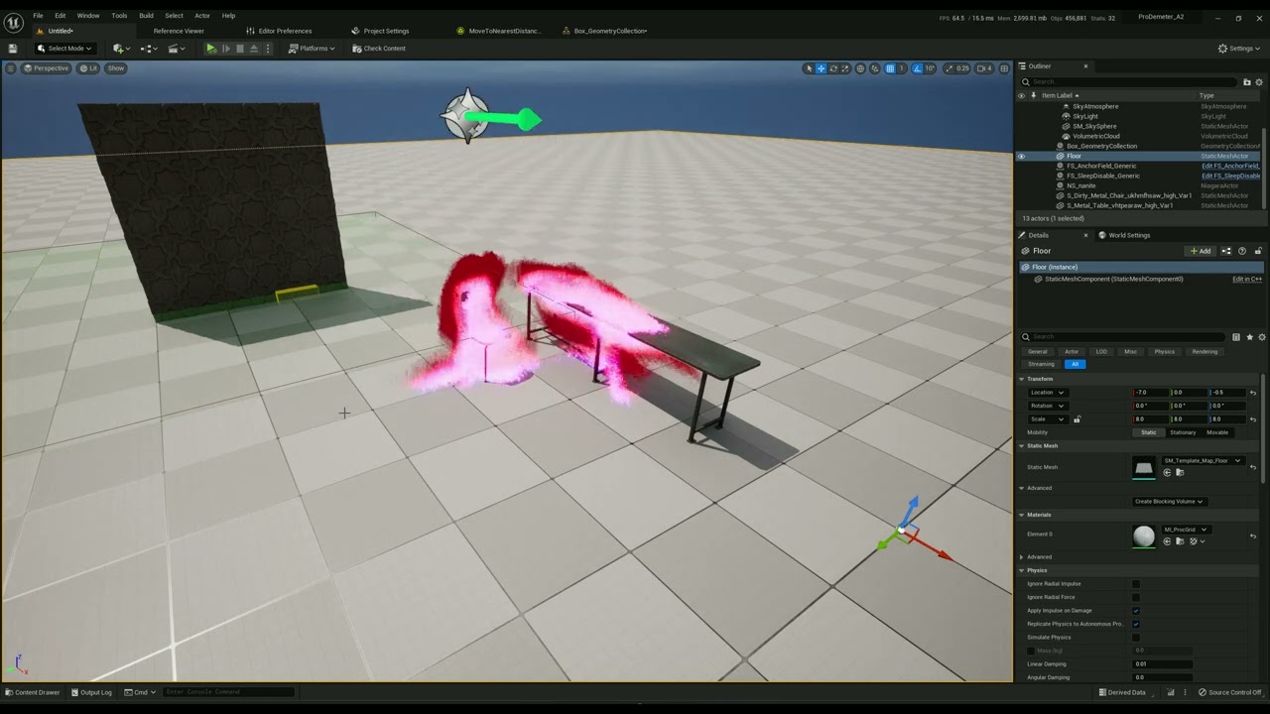This screenshot has height=714, width=1270.
Task: Select the Physics filter in Details
Action: tap(1164, 351)
